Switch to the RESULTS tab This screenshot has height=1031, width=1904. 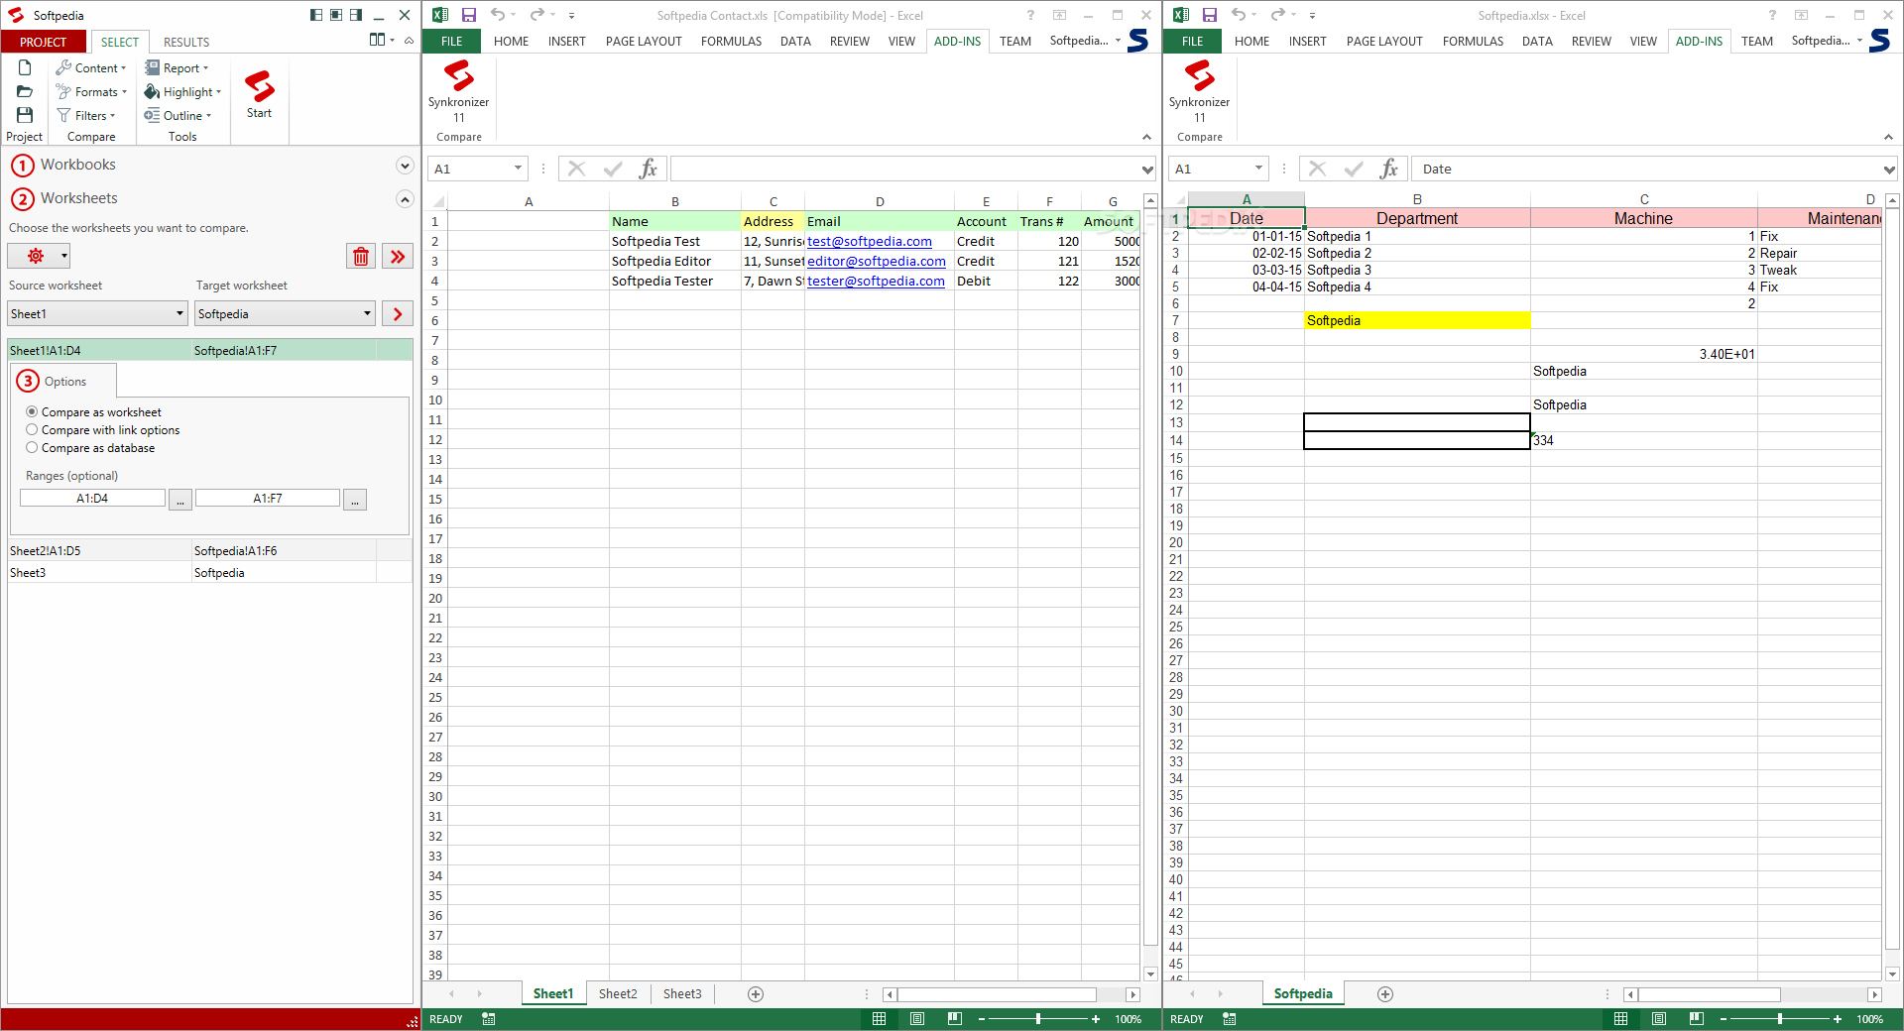pos(186,42)
